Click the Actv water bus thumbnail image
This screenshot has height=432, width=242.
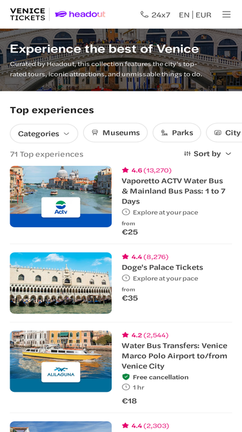point(61,196)
